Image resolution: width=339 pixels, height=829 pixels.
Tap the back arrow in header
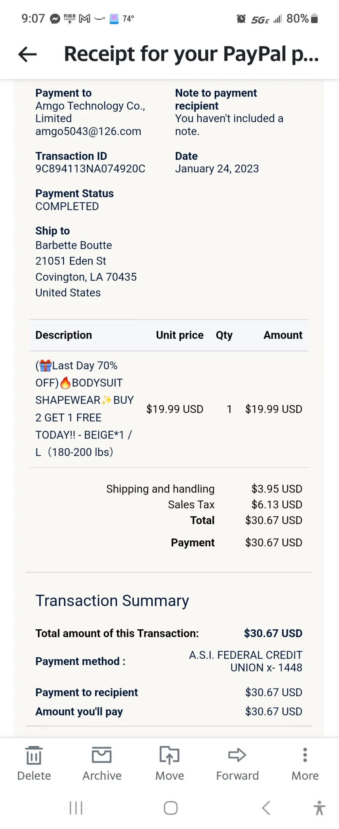(27, 55)
